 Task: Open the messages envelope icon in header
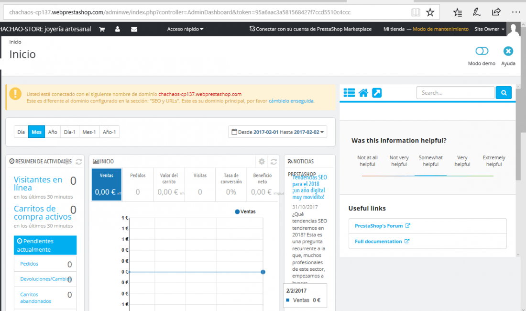(x=134, y=29)
